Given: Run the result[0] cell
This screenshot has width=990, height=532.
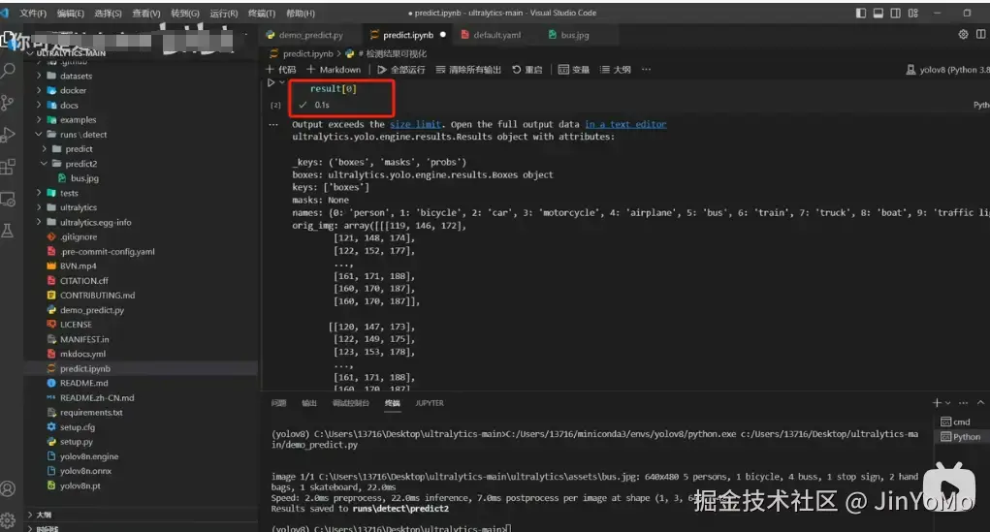Looking at the screenshot, I should pos(271,82).
